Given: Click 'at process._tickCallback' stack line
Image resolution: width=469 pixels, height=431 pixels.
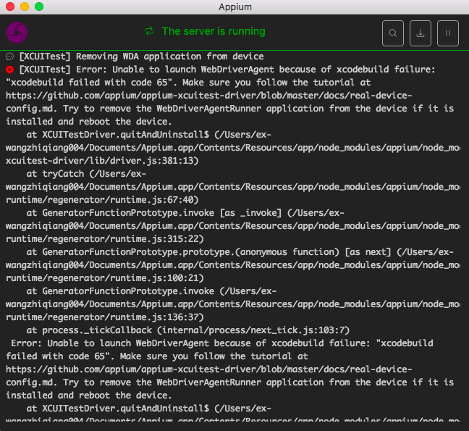Looking at the screenshot, I should pos(188,330).
